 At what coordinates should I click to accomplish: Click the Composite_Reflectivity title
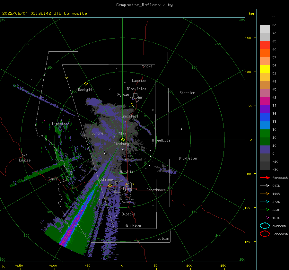coord(144,5)
